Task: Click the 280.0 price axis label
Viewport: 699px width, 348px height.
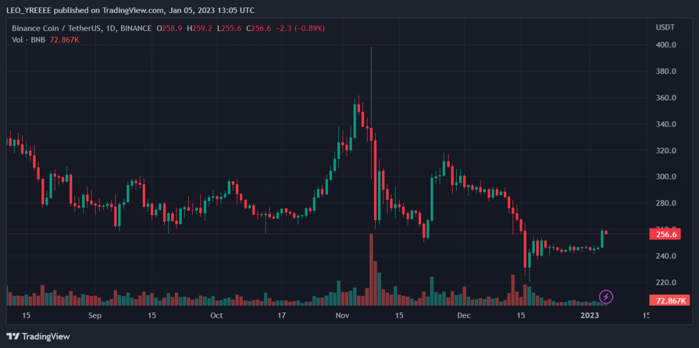Action: click(x=666, y=203)
